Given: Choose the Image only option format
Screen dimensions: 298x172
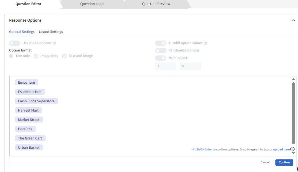Looking at the screenshot, I should pyautogui.click(x=36, y=56).
